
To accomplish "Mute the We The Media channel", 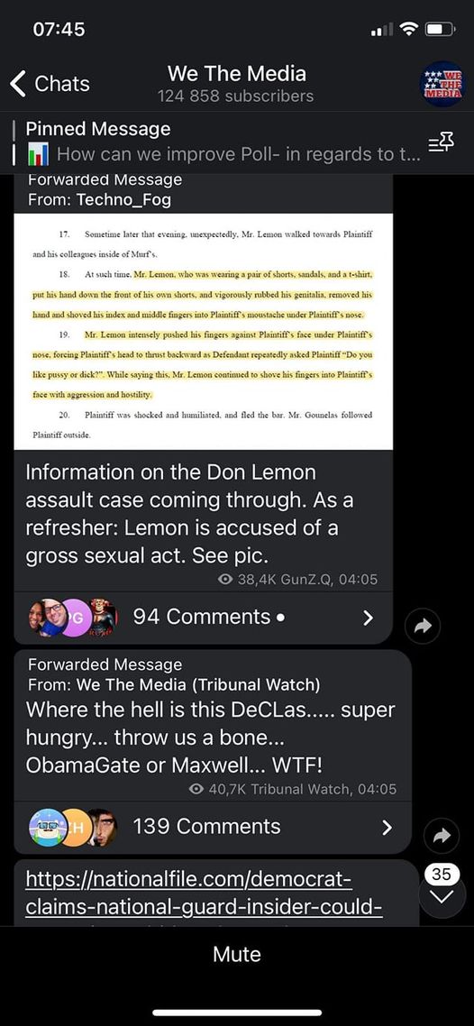I will click(237, 954).
